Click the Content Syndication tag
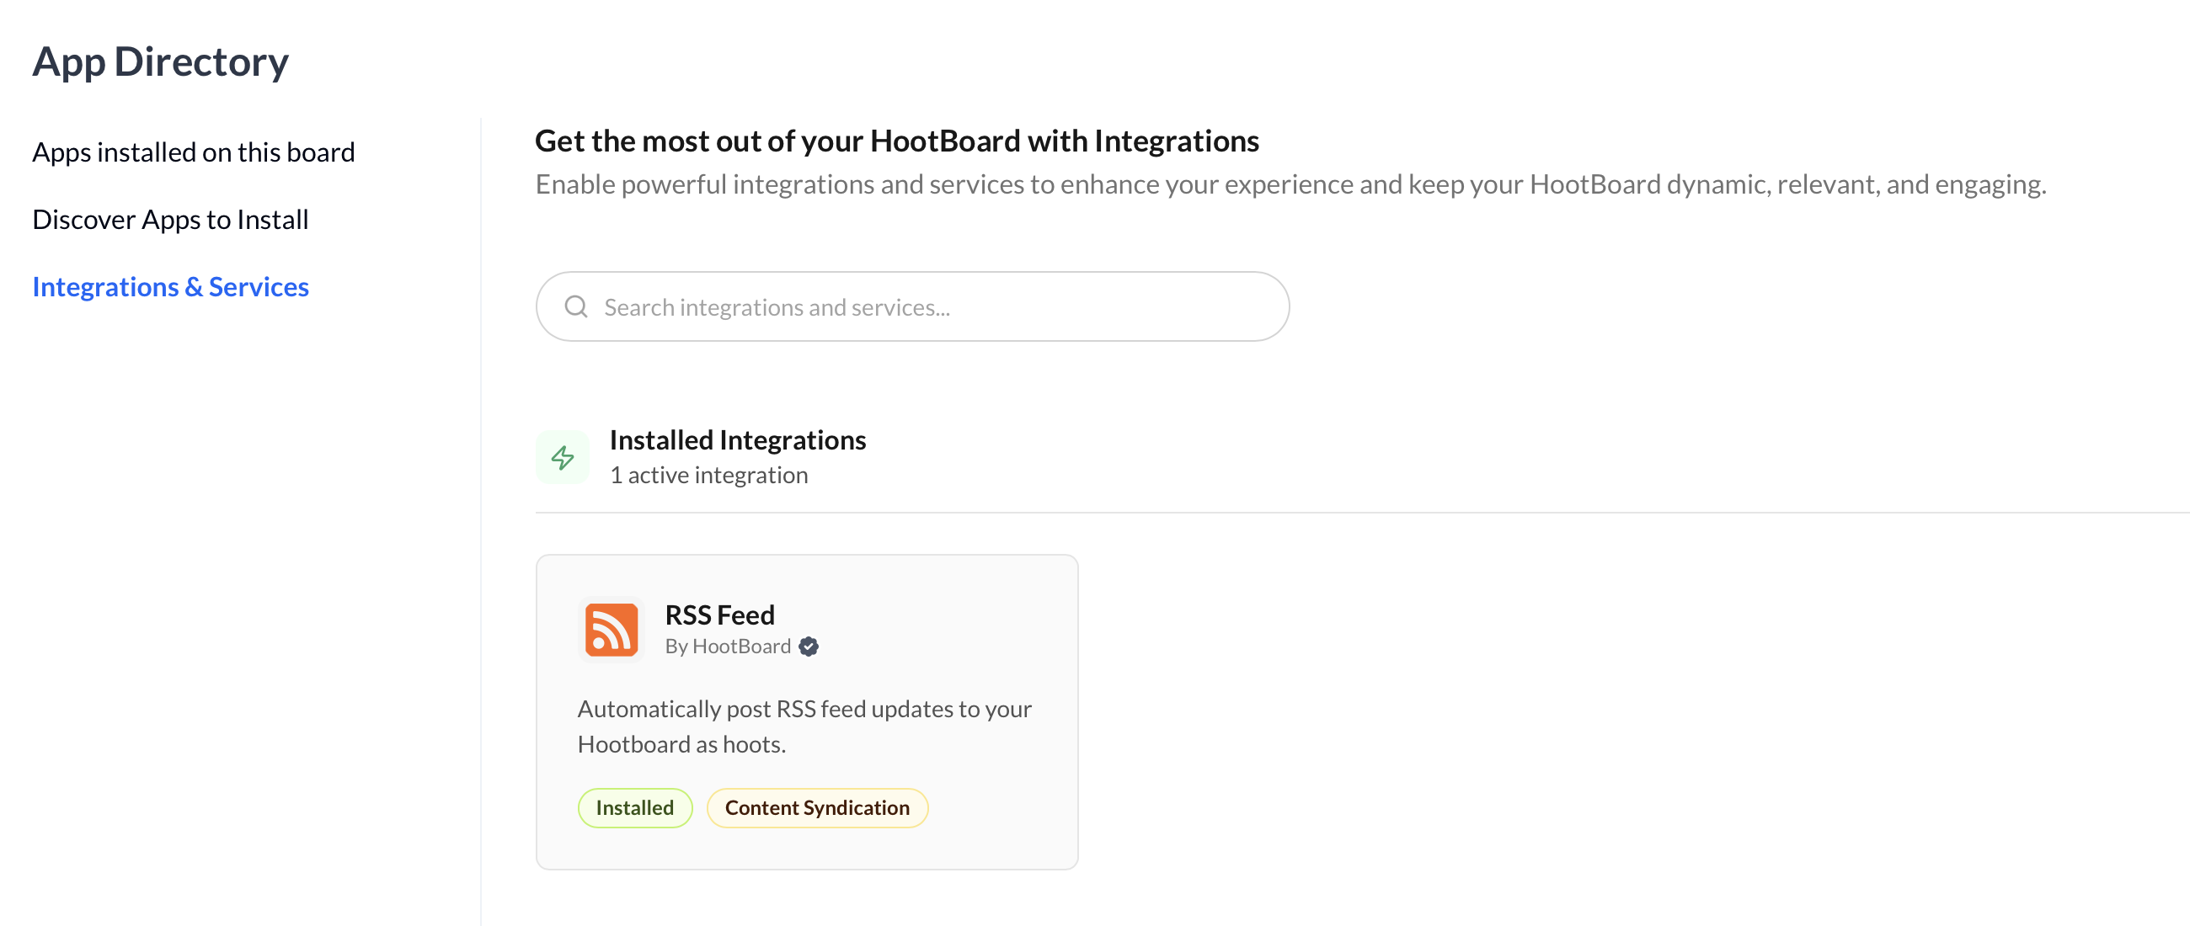The image size is (2190, 926). click(x=816, y=807)
